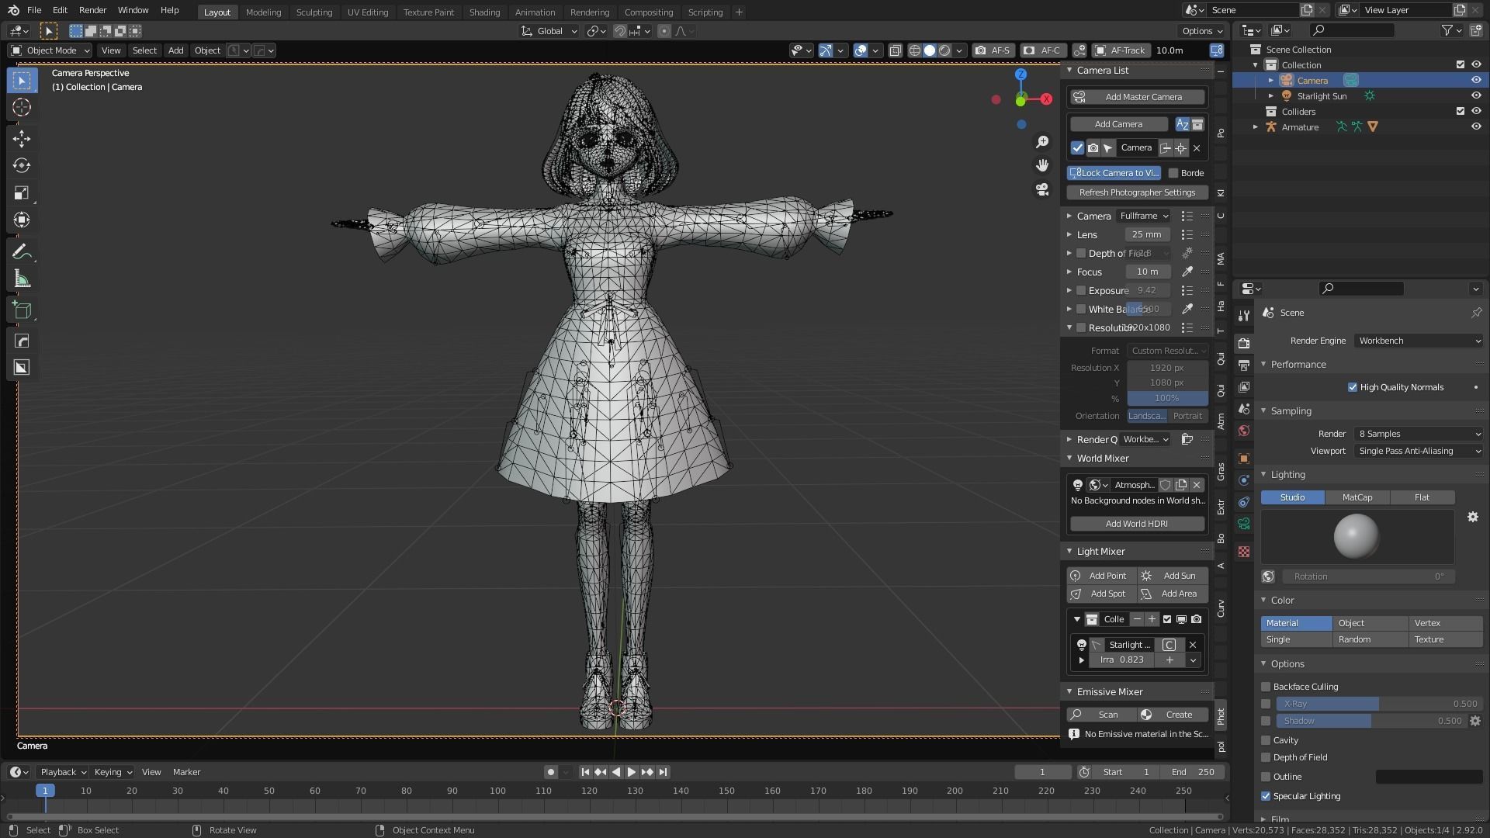Adjust the X-Ray opacity slider
This screenshot has width=1490, height=838.
pos(1377,704)
